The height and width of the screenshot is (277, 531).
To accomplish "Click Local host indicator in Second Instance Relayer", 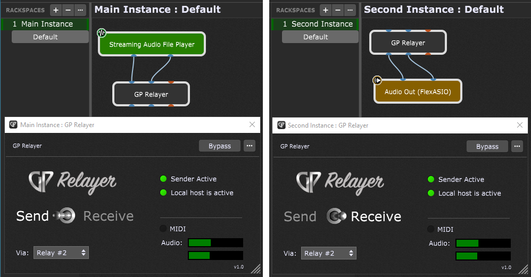I will 431,193.
